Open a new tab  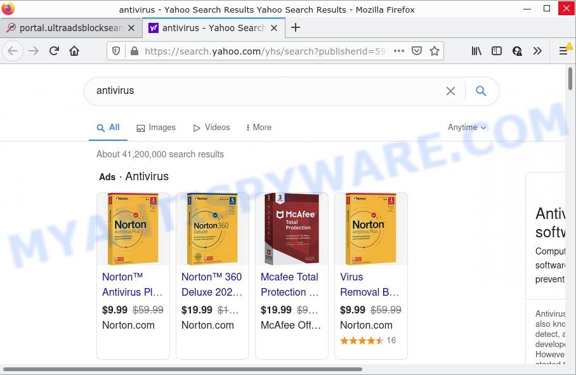click(296, 27)
